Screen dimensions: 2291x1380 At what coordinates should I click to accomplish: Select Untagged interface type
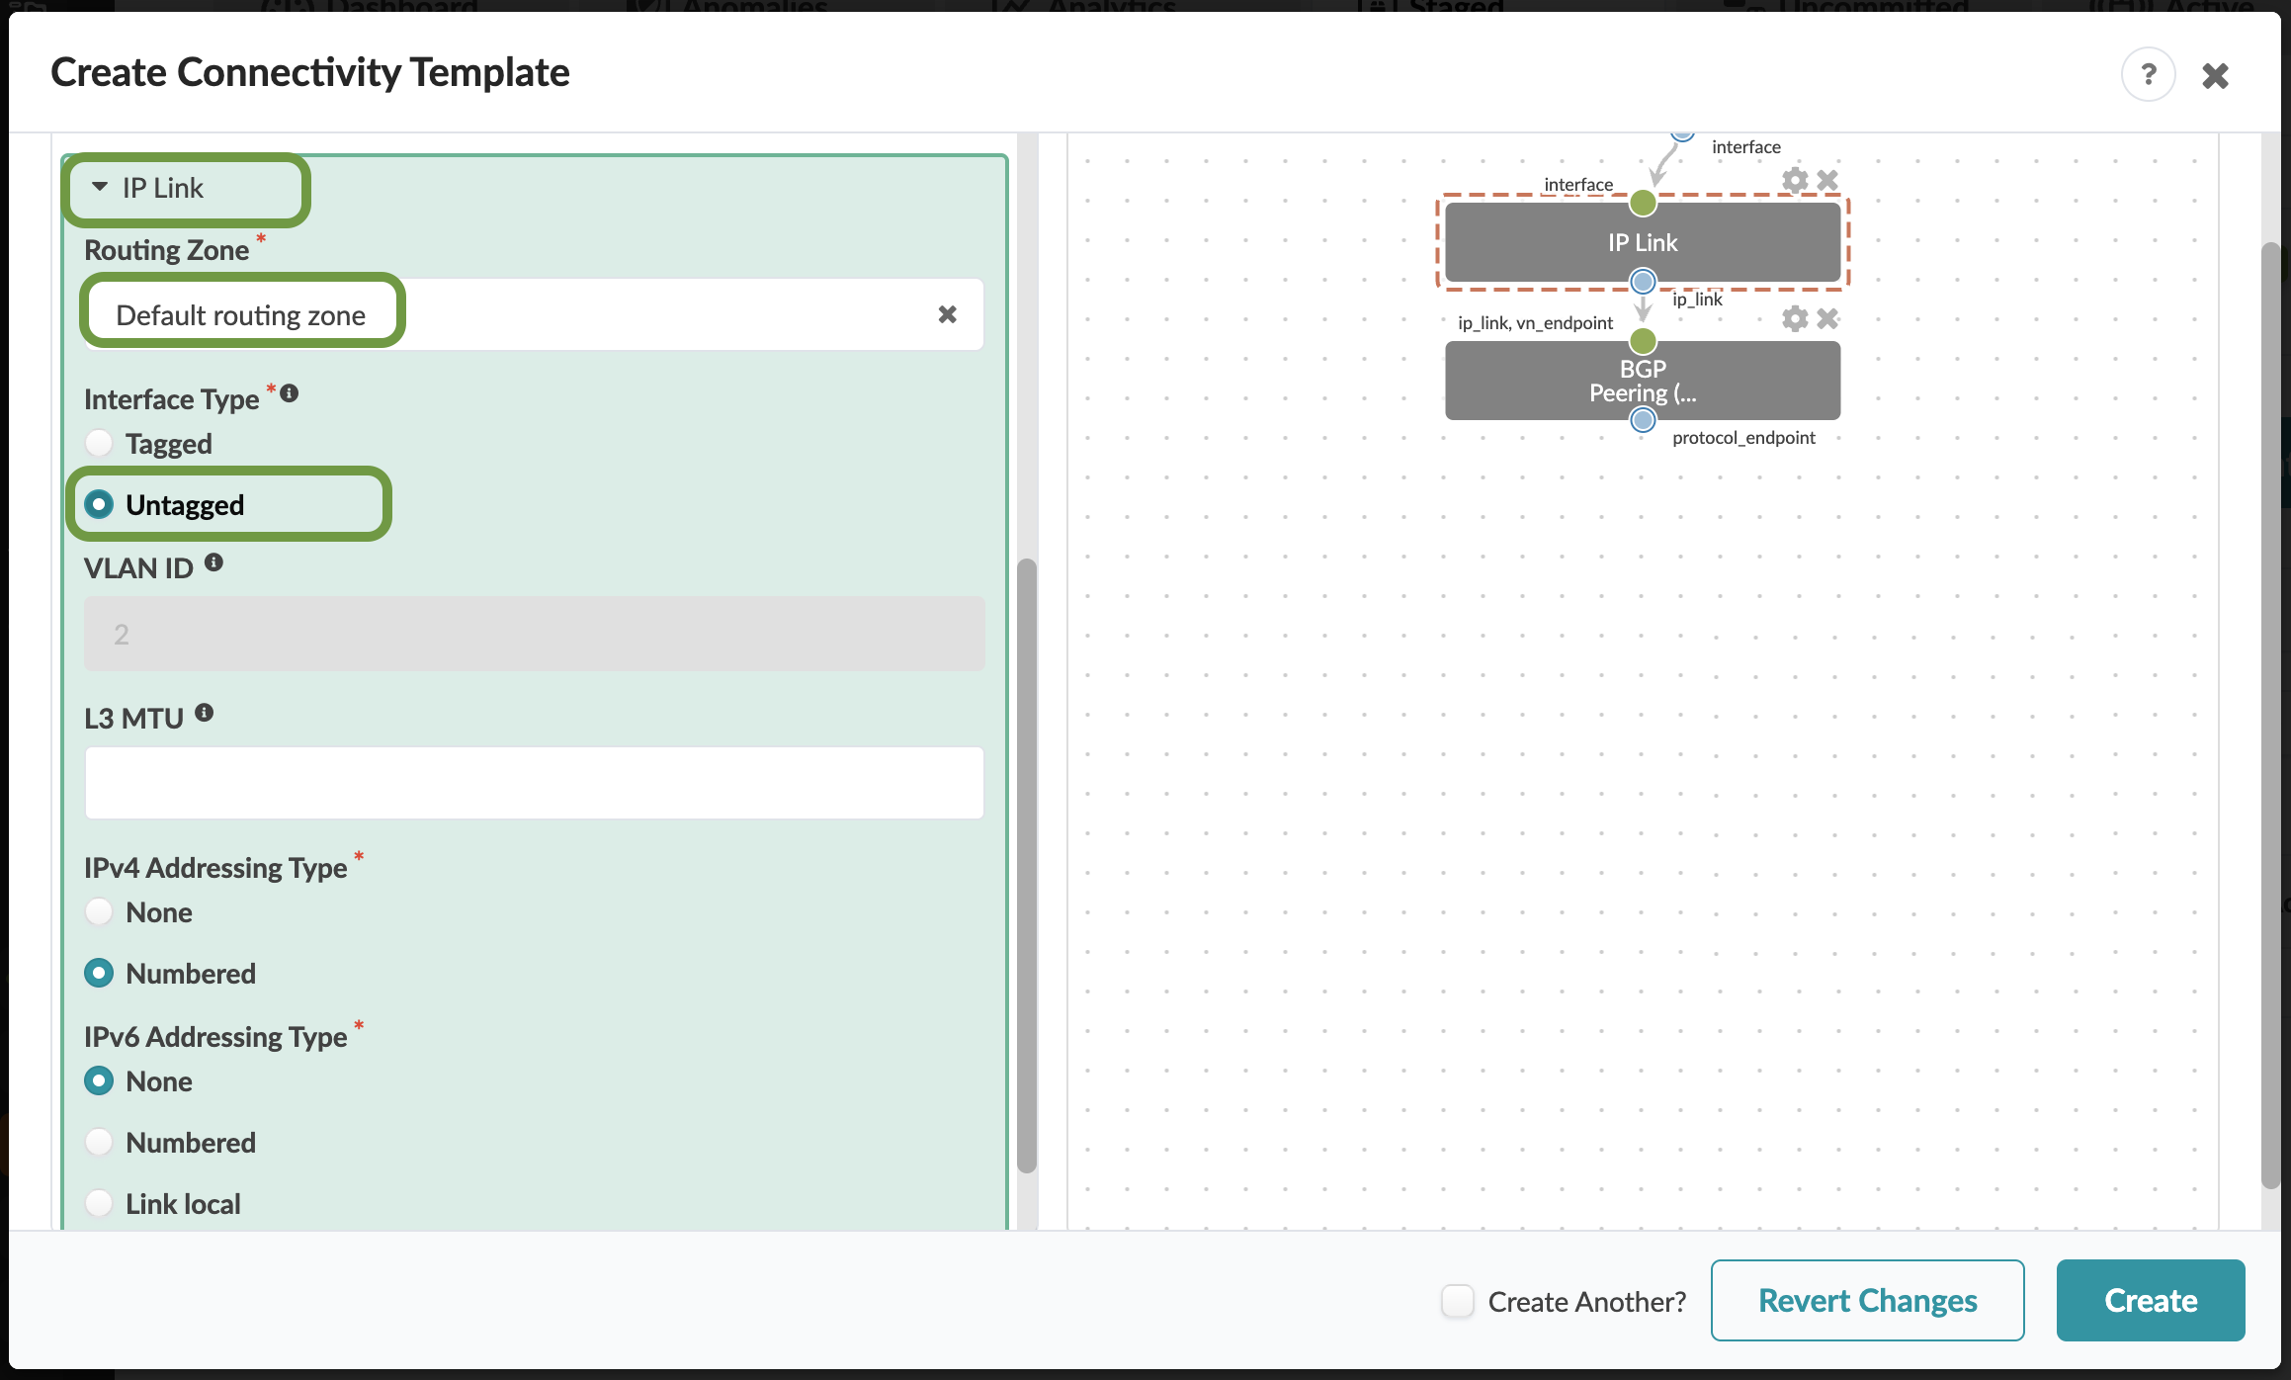[99, 504]
